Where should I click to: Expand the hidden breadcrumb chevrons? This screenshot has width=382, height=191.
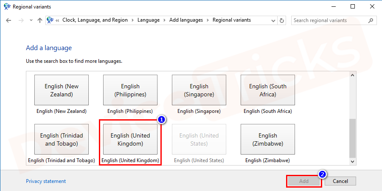pos(57,20)
